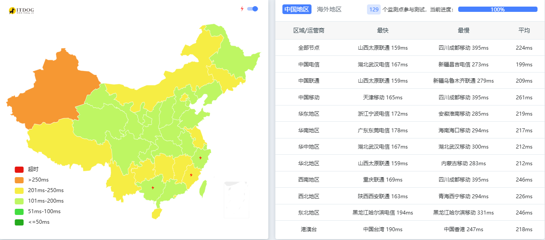Select the 西南地区 row label
Image resolution: width=545 pixels, height=240 pixels.
309,180
